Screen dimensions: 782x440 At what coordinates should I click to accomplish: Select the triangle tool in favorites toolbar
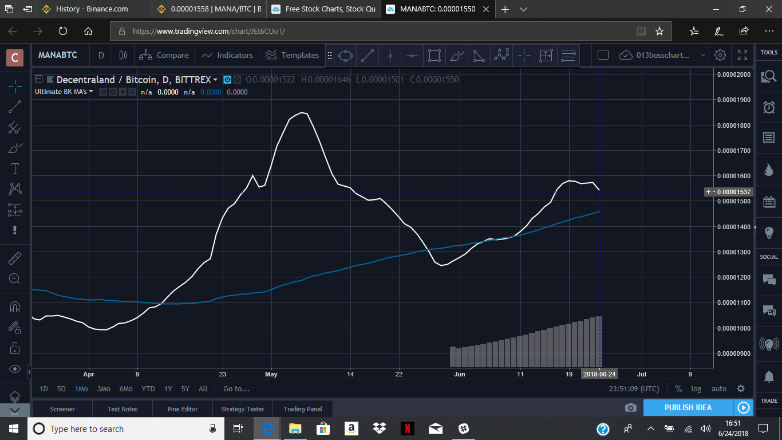click(x=479, y=56)
